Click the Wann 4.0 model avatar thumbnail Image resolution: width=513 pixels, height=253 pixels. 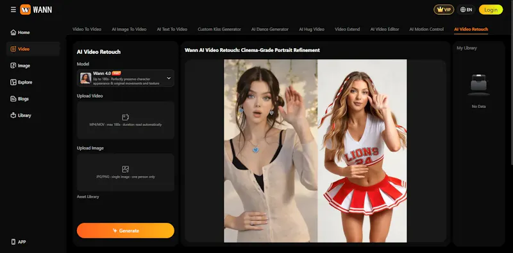tap(86, 78)
